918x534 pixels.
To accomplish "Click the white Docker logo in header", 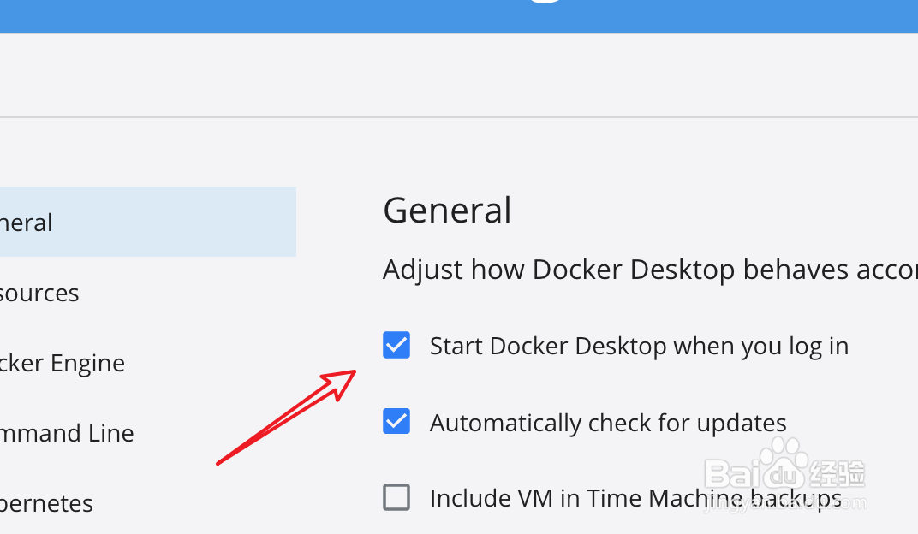I will click(x=545, y=2).
